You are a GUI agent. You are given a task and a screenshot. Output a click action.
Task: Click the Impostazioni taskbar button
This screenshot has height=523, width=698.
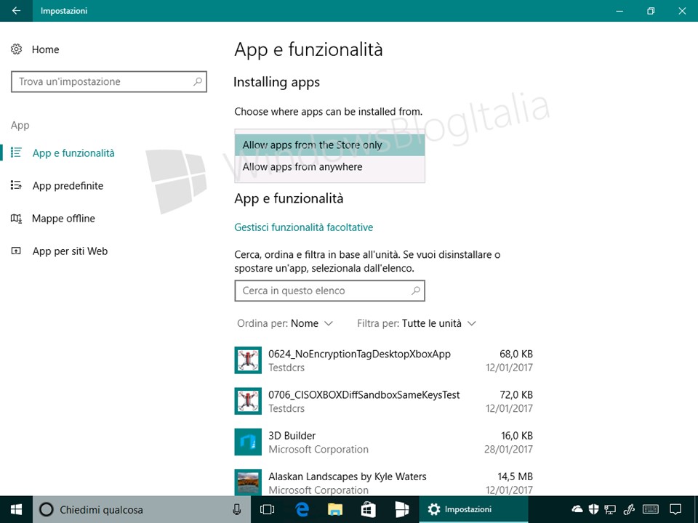473,509
